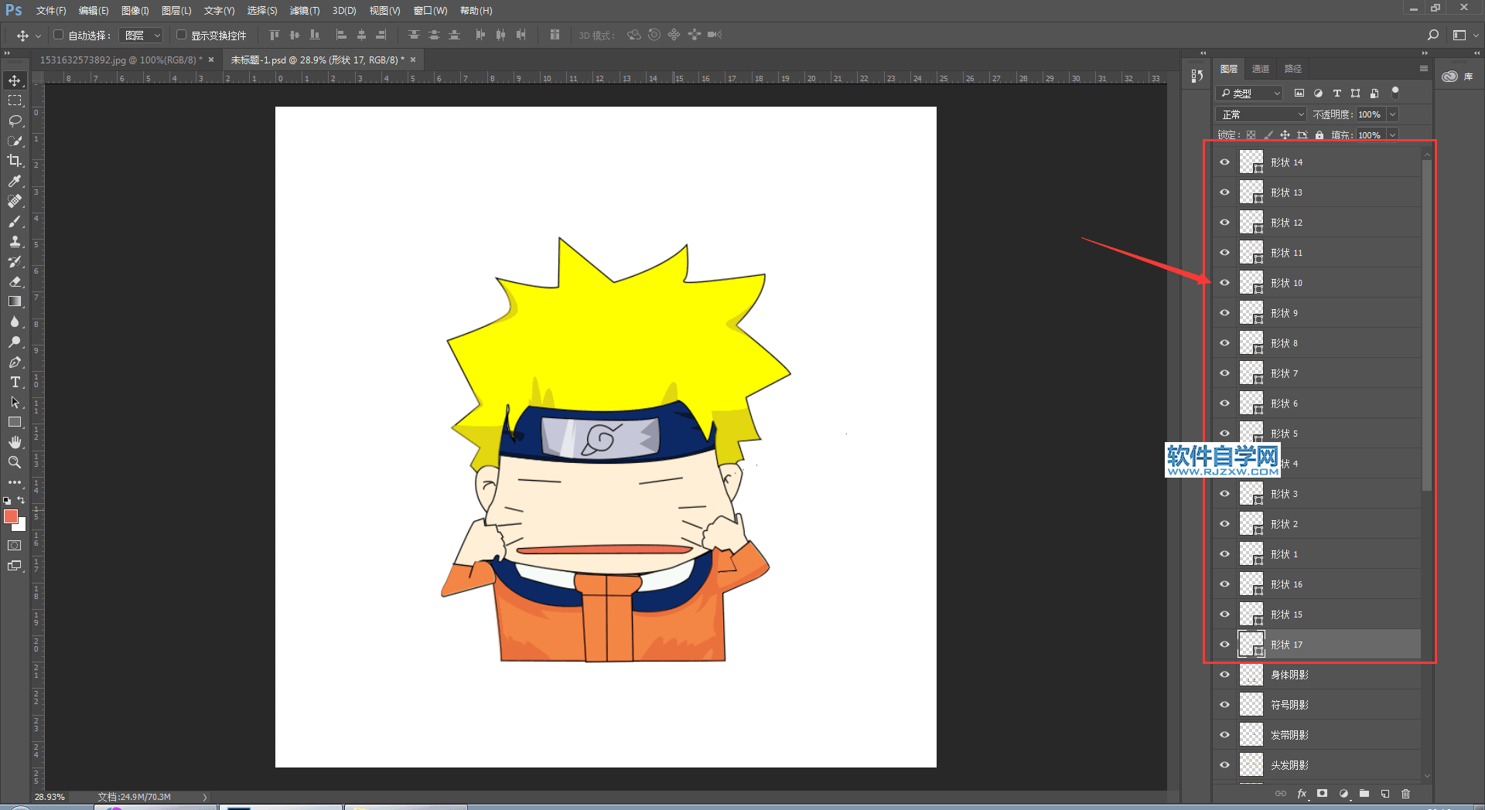Screen dimensions: 1485x810
Task: Create a new group with folder icon
Action: point(1364,794)
